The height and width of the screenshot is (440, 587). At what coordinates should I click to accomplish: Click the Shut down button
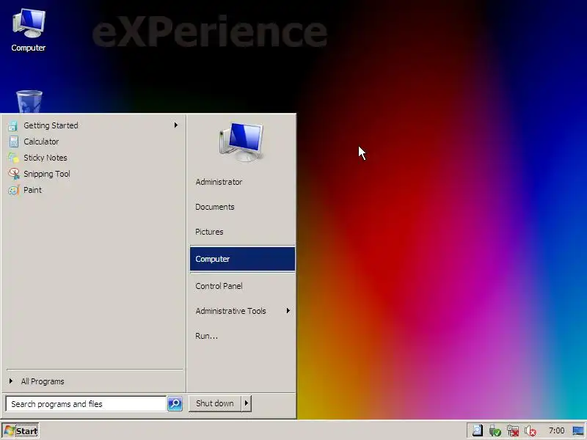click(215, 403)
